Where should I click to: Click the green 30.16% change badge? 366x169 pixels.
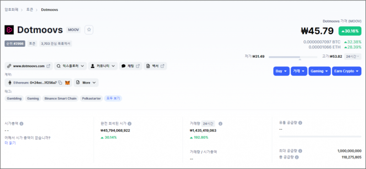(350, 31)
